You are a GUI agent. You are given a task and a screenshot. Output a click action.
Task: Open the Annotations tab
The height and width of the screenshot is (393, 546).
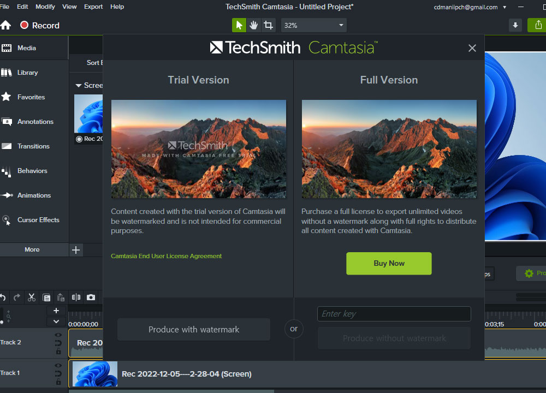[34, 122]
